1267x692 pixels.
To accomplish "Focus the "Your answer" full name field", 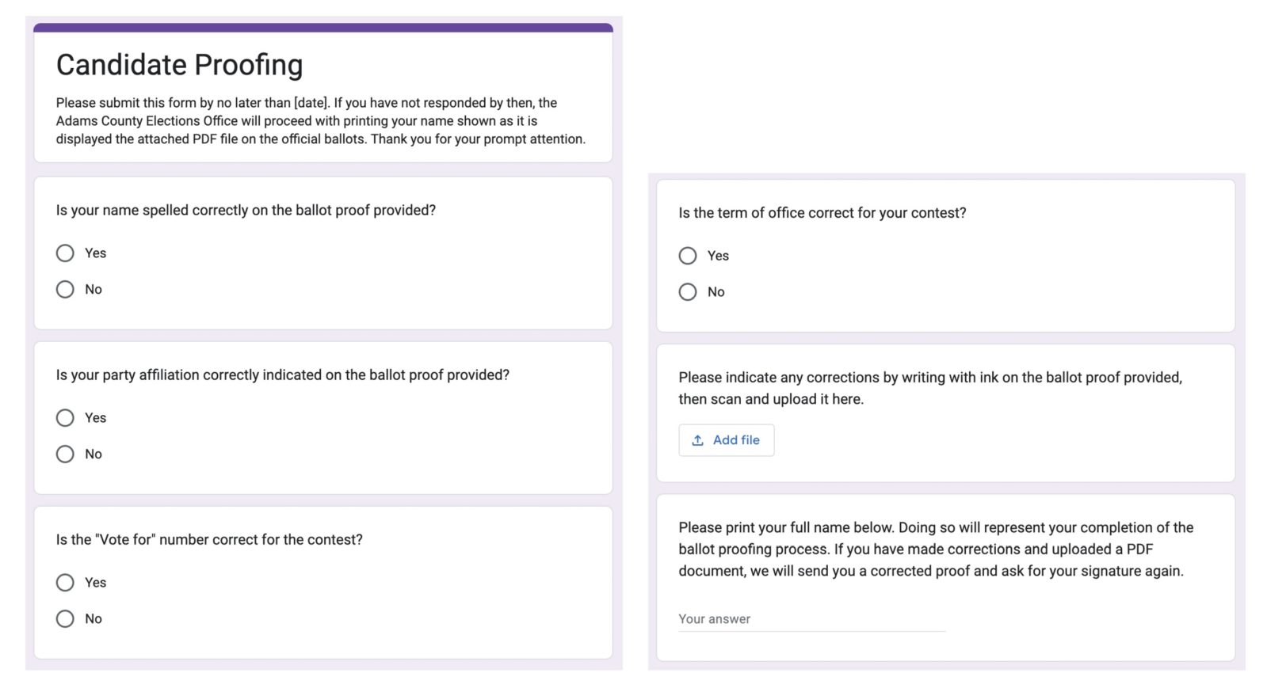I will coord(811,619).
